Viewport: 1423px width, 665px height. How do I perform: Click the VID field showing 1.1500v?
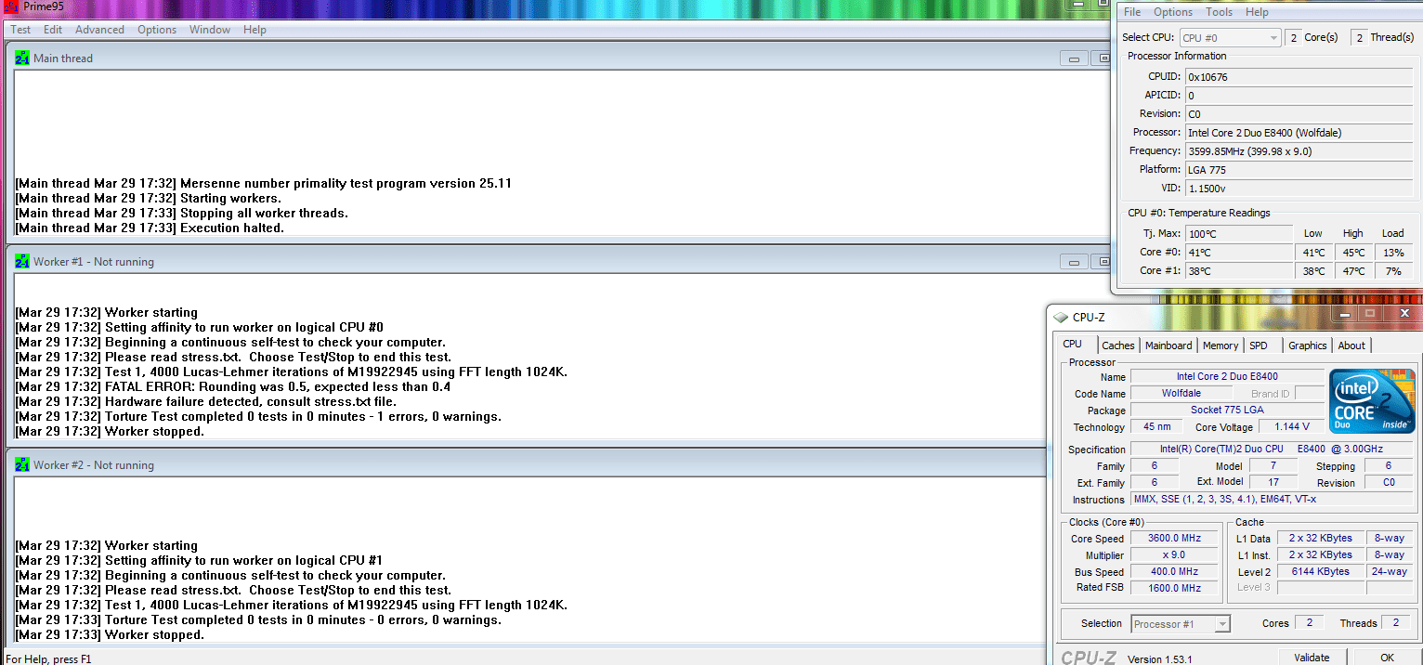1298,189
